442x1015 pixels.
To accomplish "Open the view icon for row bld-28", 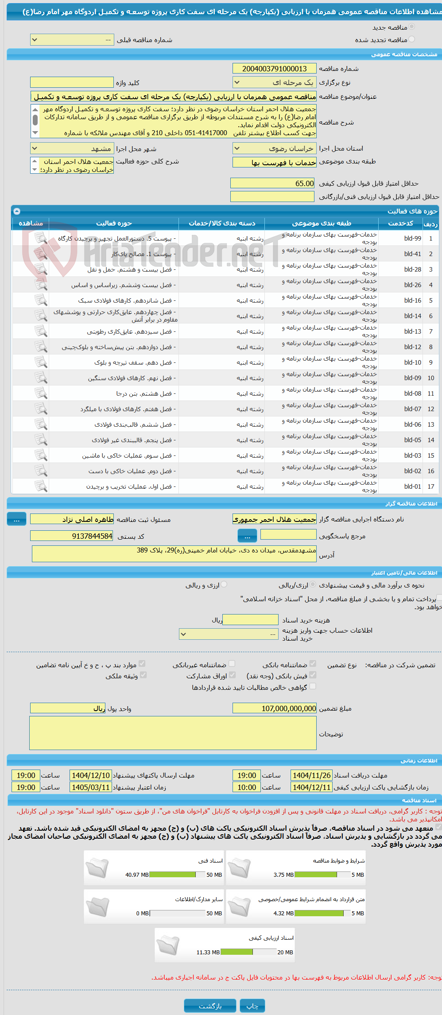I will coord(41,269).
